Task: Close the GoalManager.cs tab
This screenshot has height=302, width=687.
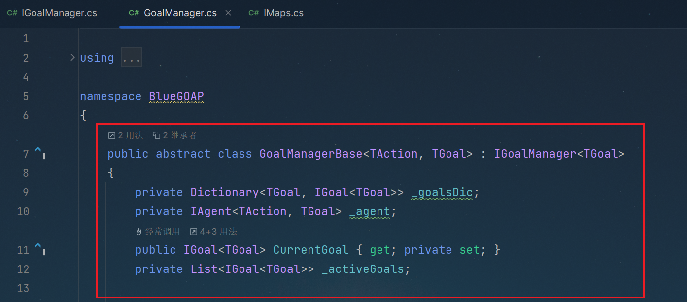Action: 228,13
